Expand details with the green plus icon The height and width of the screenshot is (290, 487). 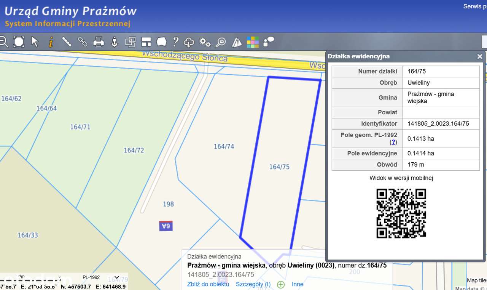280,284
